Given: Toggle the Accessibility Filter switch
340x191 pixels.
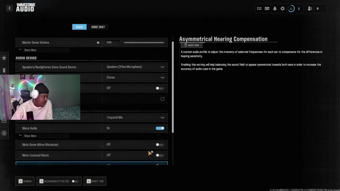Looking at the screenshot, I should pos(75,181).
